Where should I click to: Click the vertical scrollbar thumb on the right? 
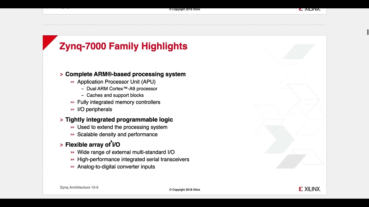click(x=368, y=32)
